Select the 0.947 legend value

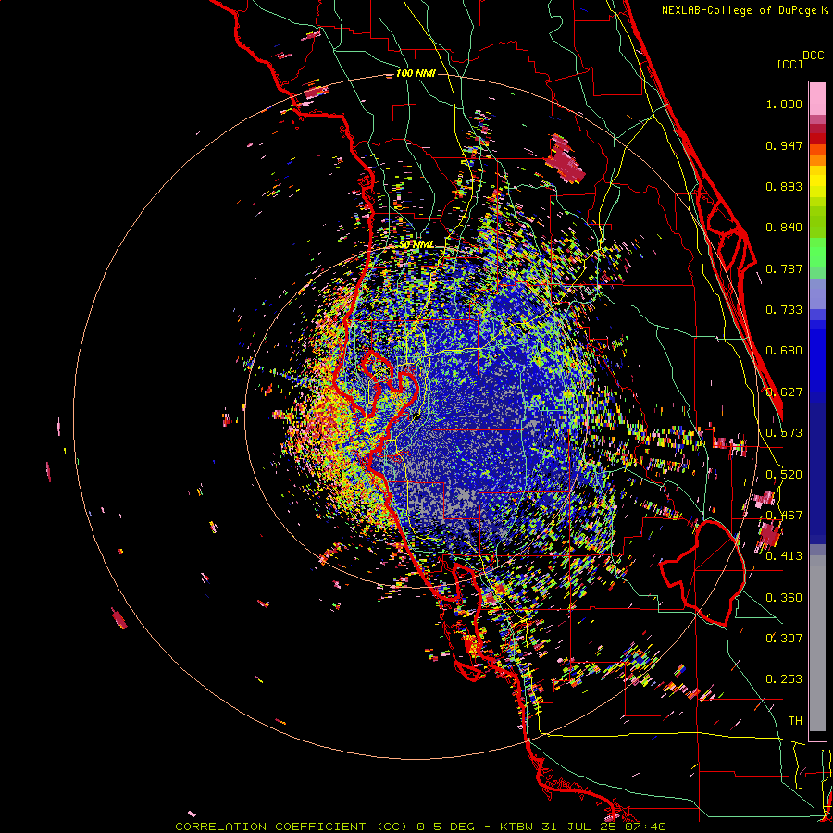tap(784, 145)
